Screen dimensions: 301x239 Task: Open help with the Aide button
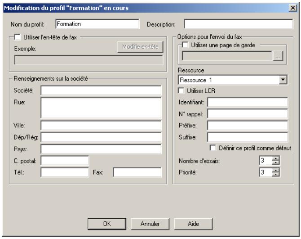tap(187, 222)
